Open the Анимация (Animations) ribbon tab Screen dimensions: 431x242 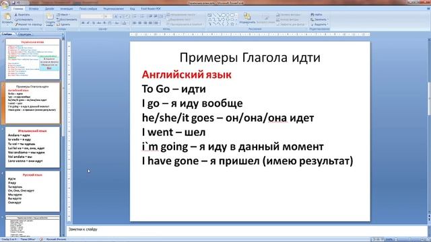(x=67, y=9)
